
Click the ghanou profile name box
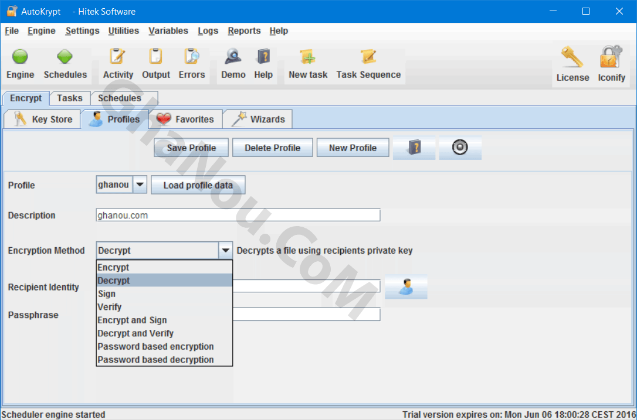[114, 185]
